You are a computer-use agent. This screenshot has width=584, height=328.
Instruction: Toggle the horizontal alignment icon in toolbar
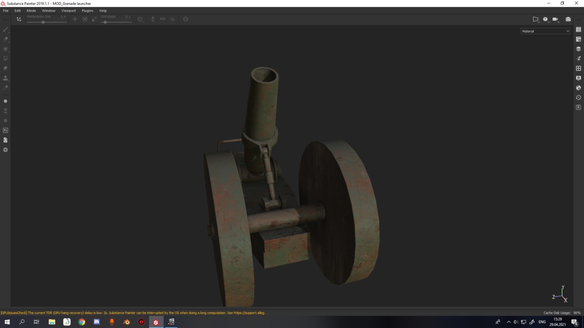[x=153, y=19]
